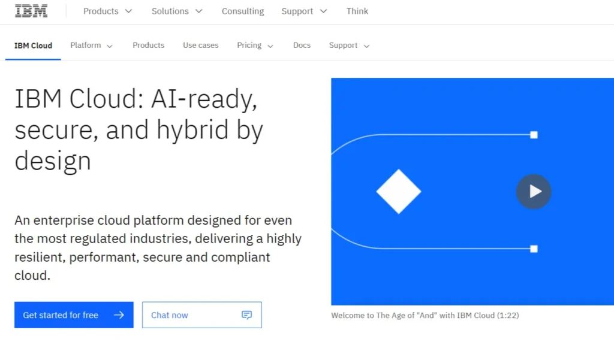
Task: Play the IBM Cloud welcome video
Action: coord(533,191)
